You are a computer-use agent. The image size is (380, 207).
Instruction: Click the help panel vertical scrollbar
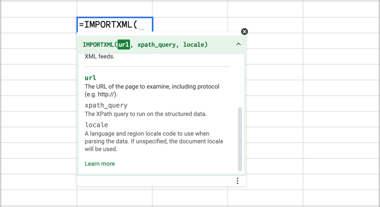click(x=240, y=139)
